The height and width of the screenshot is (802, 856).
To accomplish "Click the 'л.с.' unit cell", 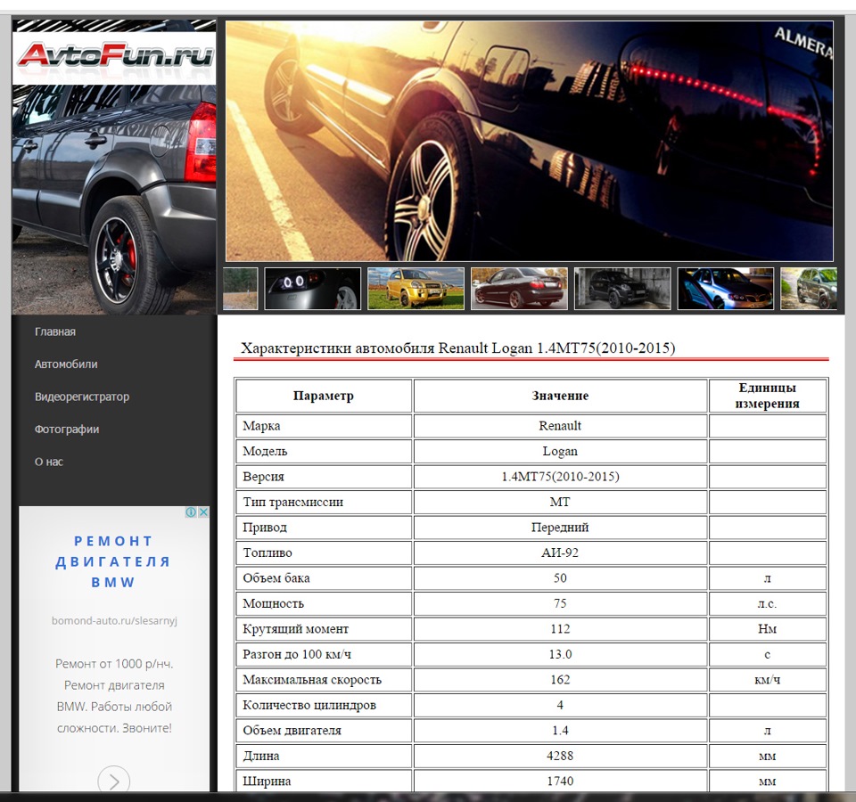I will click(x=767, y=604).
